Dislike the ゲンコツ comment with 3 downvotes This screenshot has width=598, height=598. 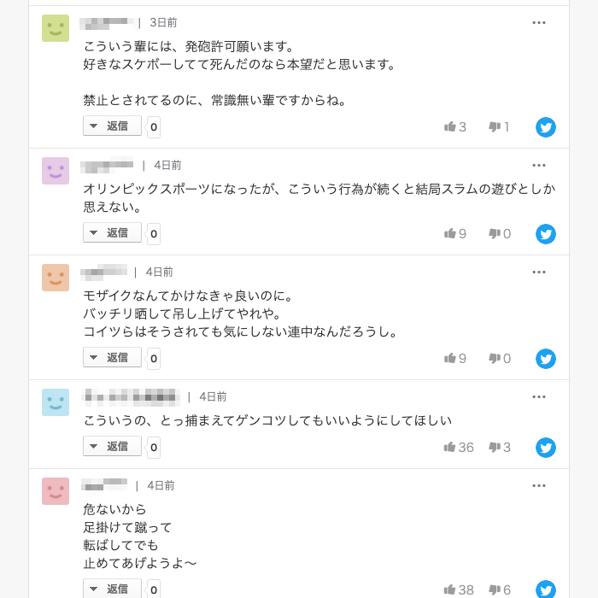click(494, 448)
